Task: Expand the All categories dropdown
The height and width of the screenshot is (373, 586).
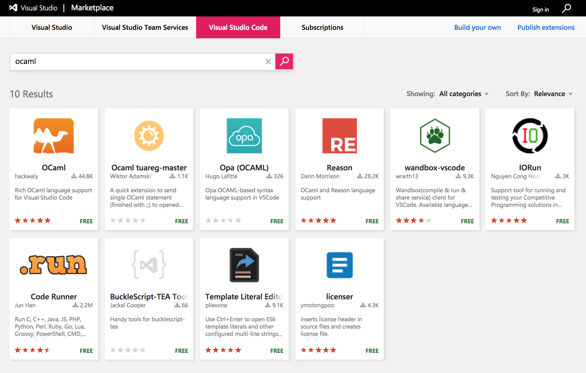Action: pyautogui.click(x=464, y=94)
